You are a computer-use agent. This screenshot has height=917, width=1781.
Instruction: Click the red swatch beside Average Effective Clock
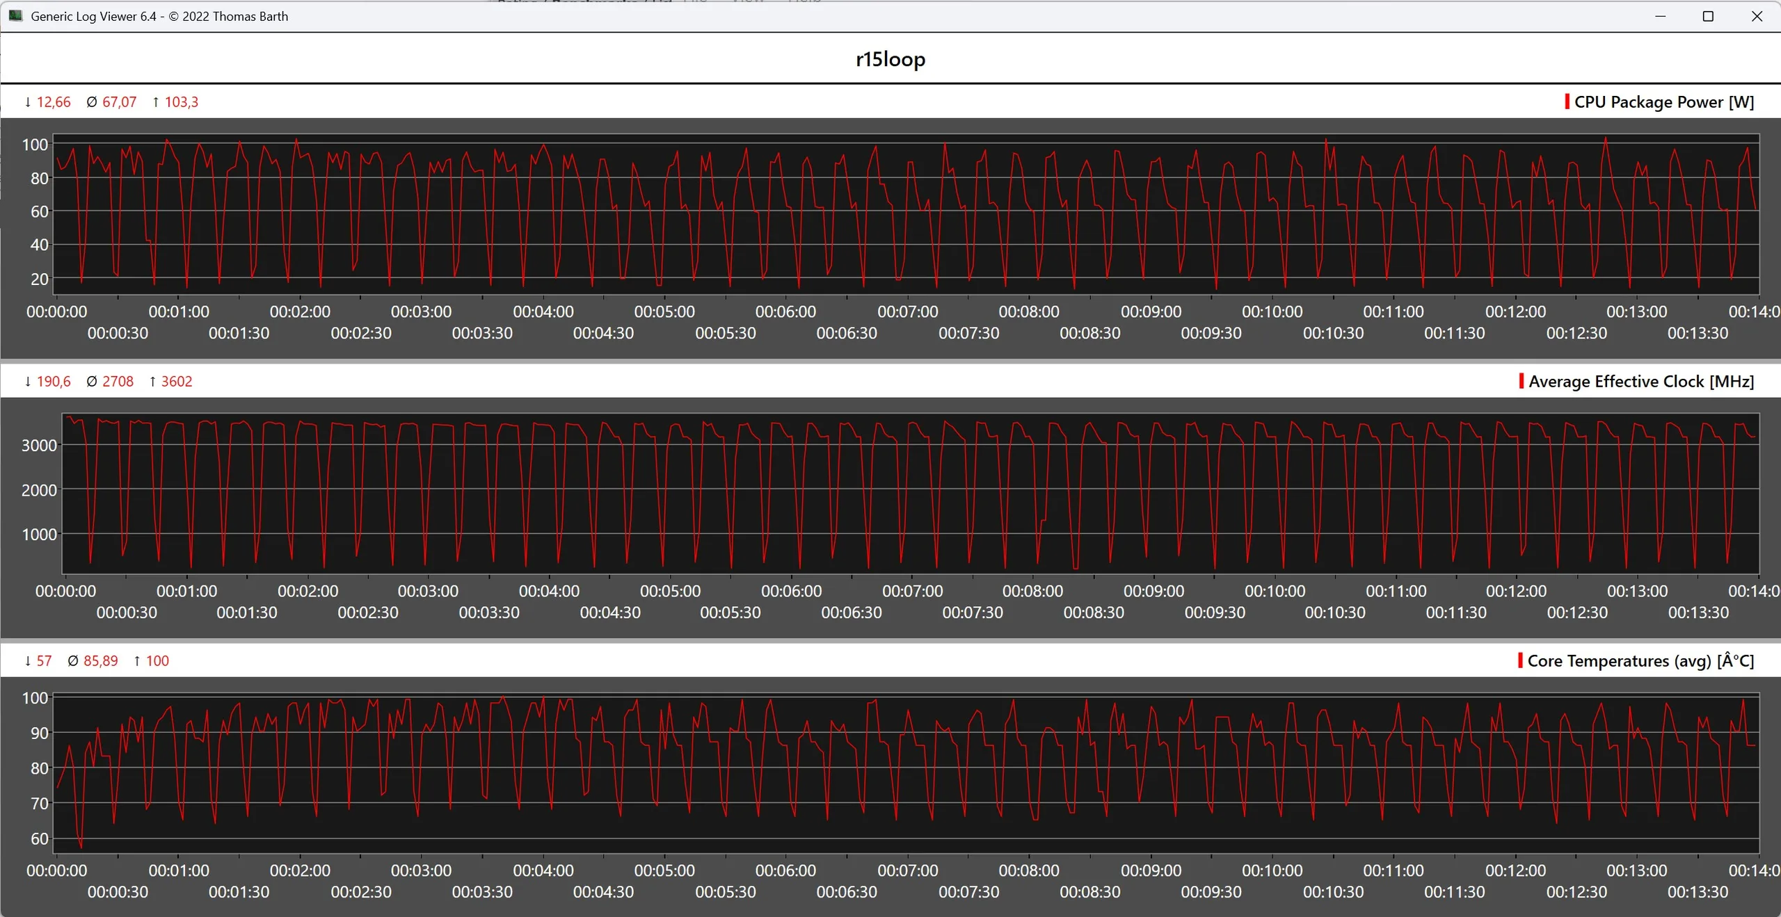pyautogui.click(x=1522, y=381)
